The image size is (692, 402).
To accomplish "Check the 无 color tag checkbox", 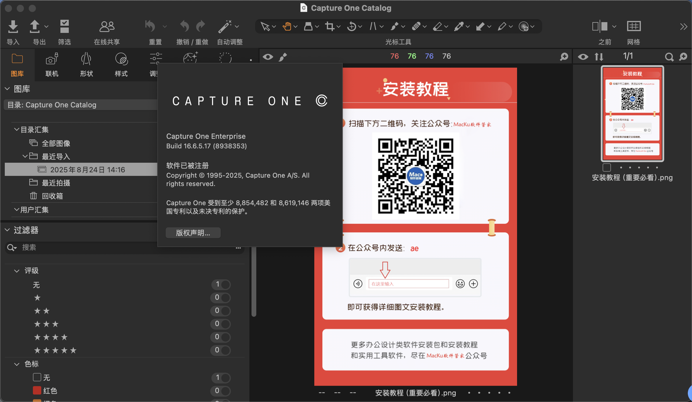I will 37,377.
